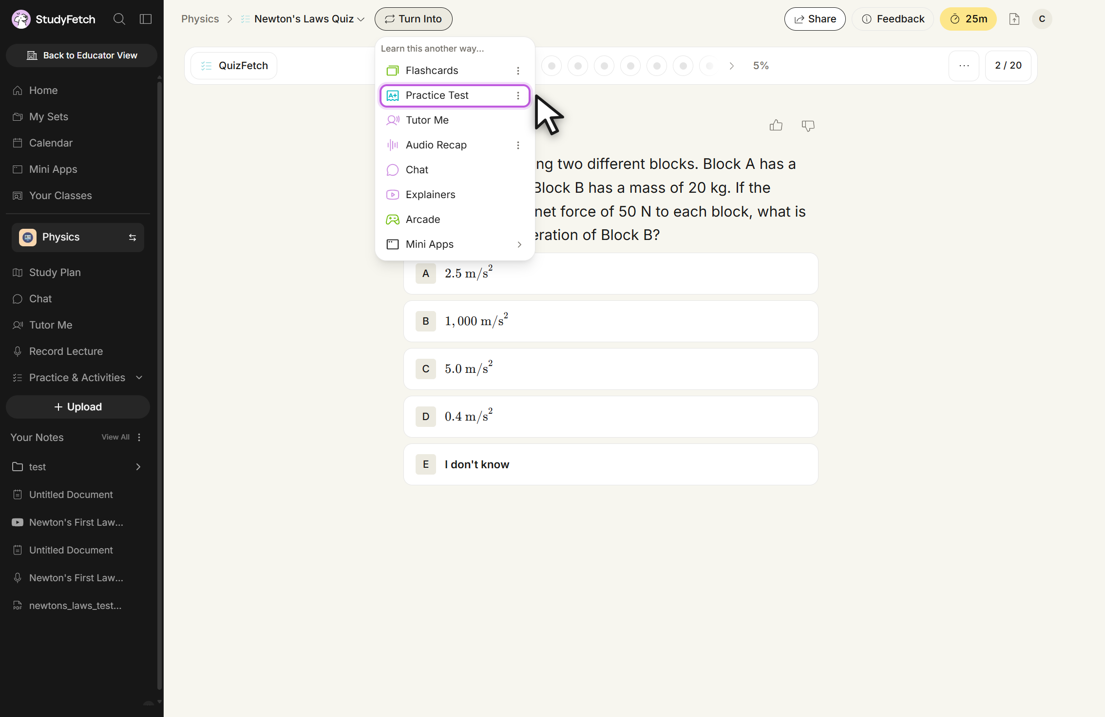Open search with the magnifier icon
This screenshot has height=717, width=1105.
(119, 19)
